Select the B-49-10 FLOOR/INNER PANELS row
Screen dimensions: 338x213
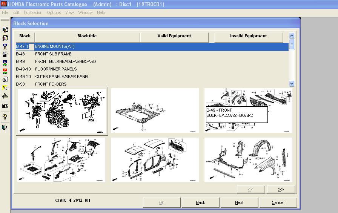tap(152, 69)
